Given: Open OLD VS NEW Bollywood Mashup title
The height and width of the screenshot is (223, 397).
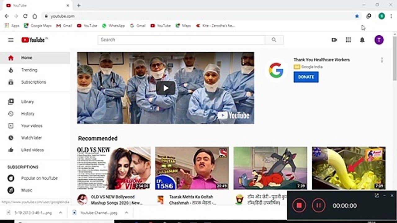Looking at the screenshot, I should (x=117, y=200).
